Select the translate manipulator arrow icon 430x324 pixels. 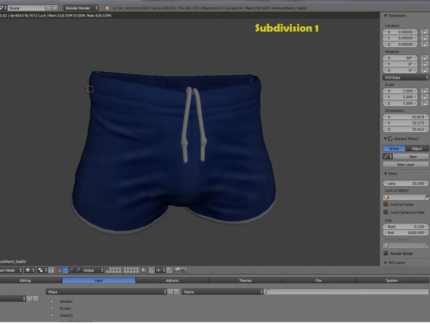pos(65,270)
